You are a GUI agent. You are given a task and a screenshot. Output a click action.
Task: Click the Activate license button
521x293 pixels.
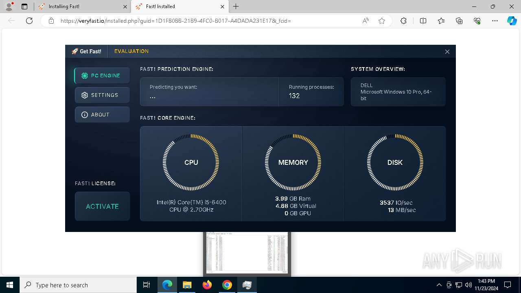[x=102, y=206]
